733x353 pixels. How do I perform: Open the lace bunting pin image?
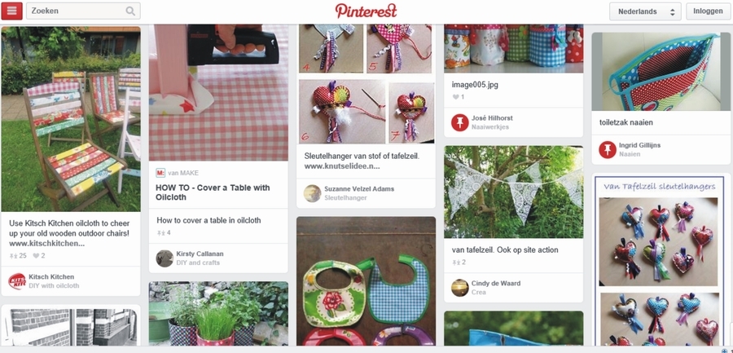[x=514, y=192]
